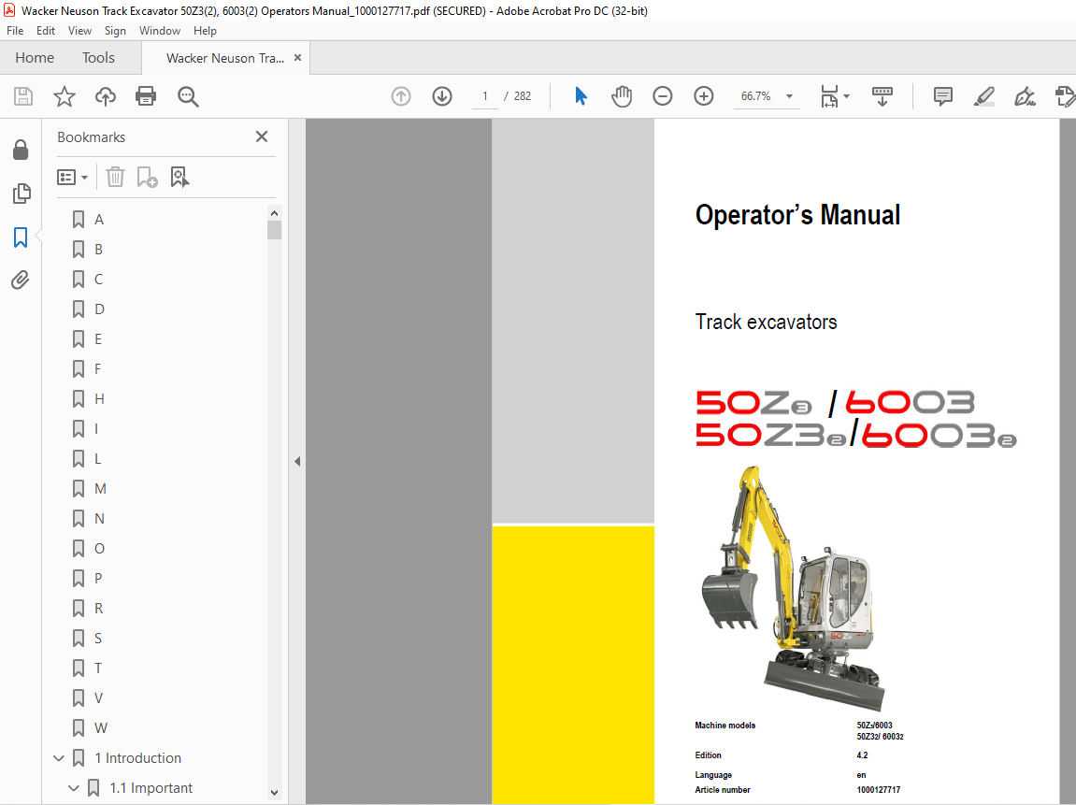
Task: Choose the Selection arrow tool
Action: click(x=581, y=96)
